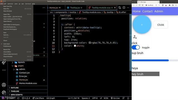Switch off the toggle switch on page
Image resolution: width=178 pixels, height=100 pixels.
click(136, 47)
